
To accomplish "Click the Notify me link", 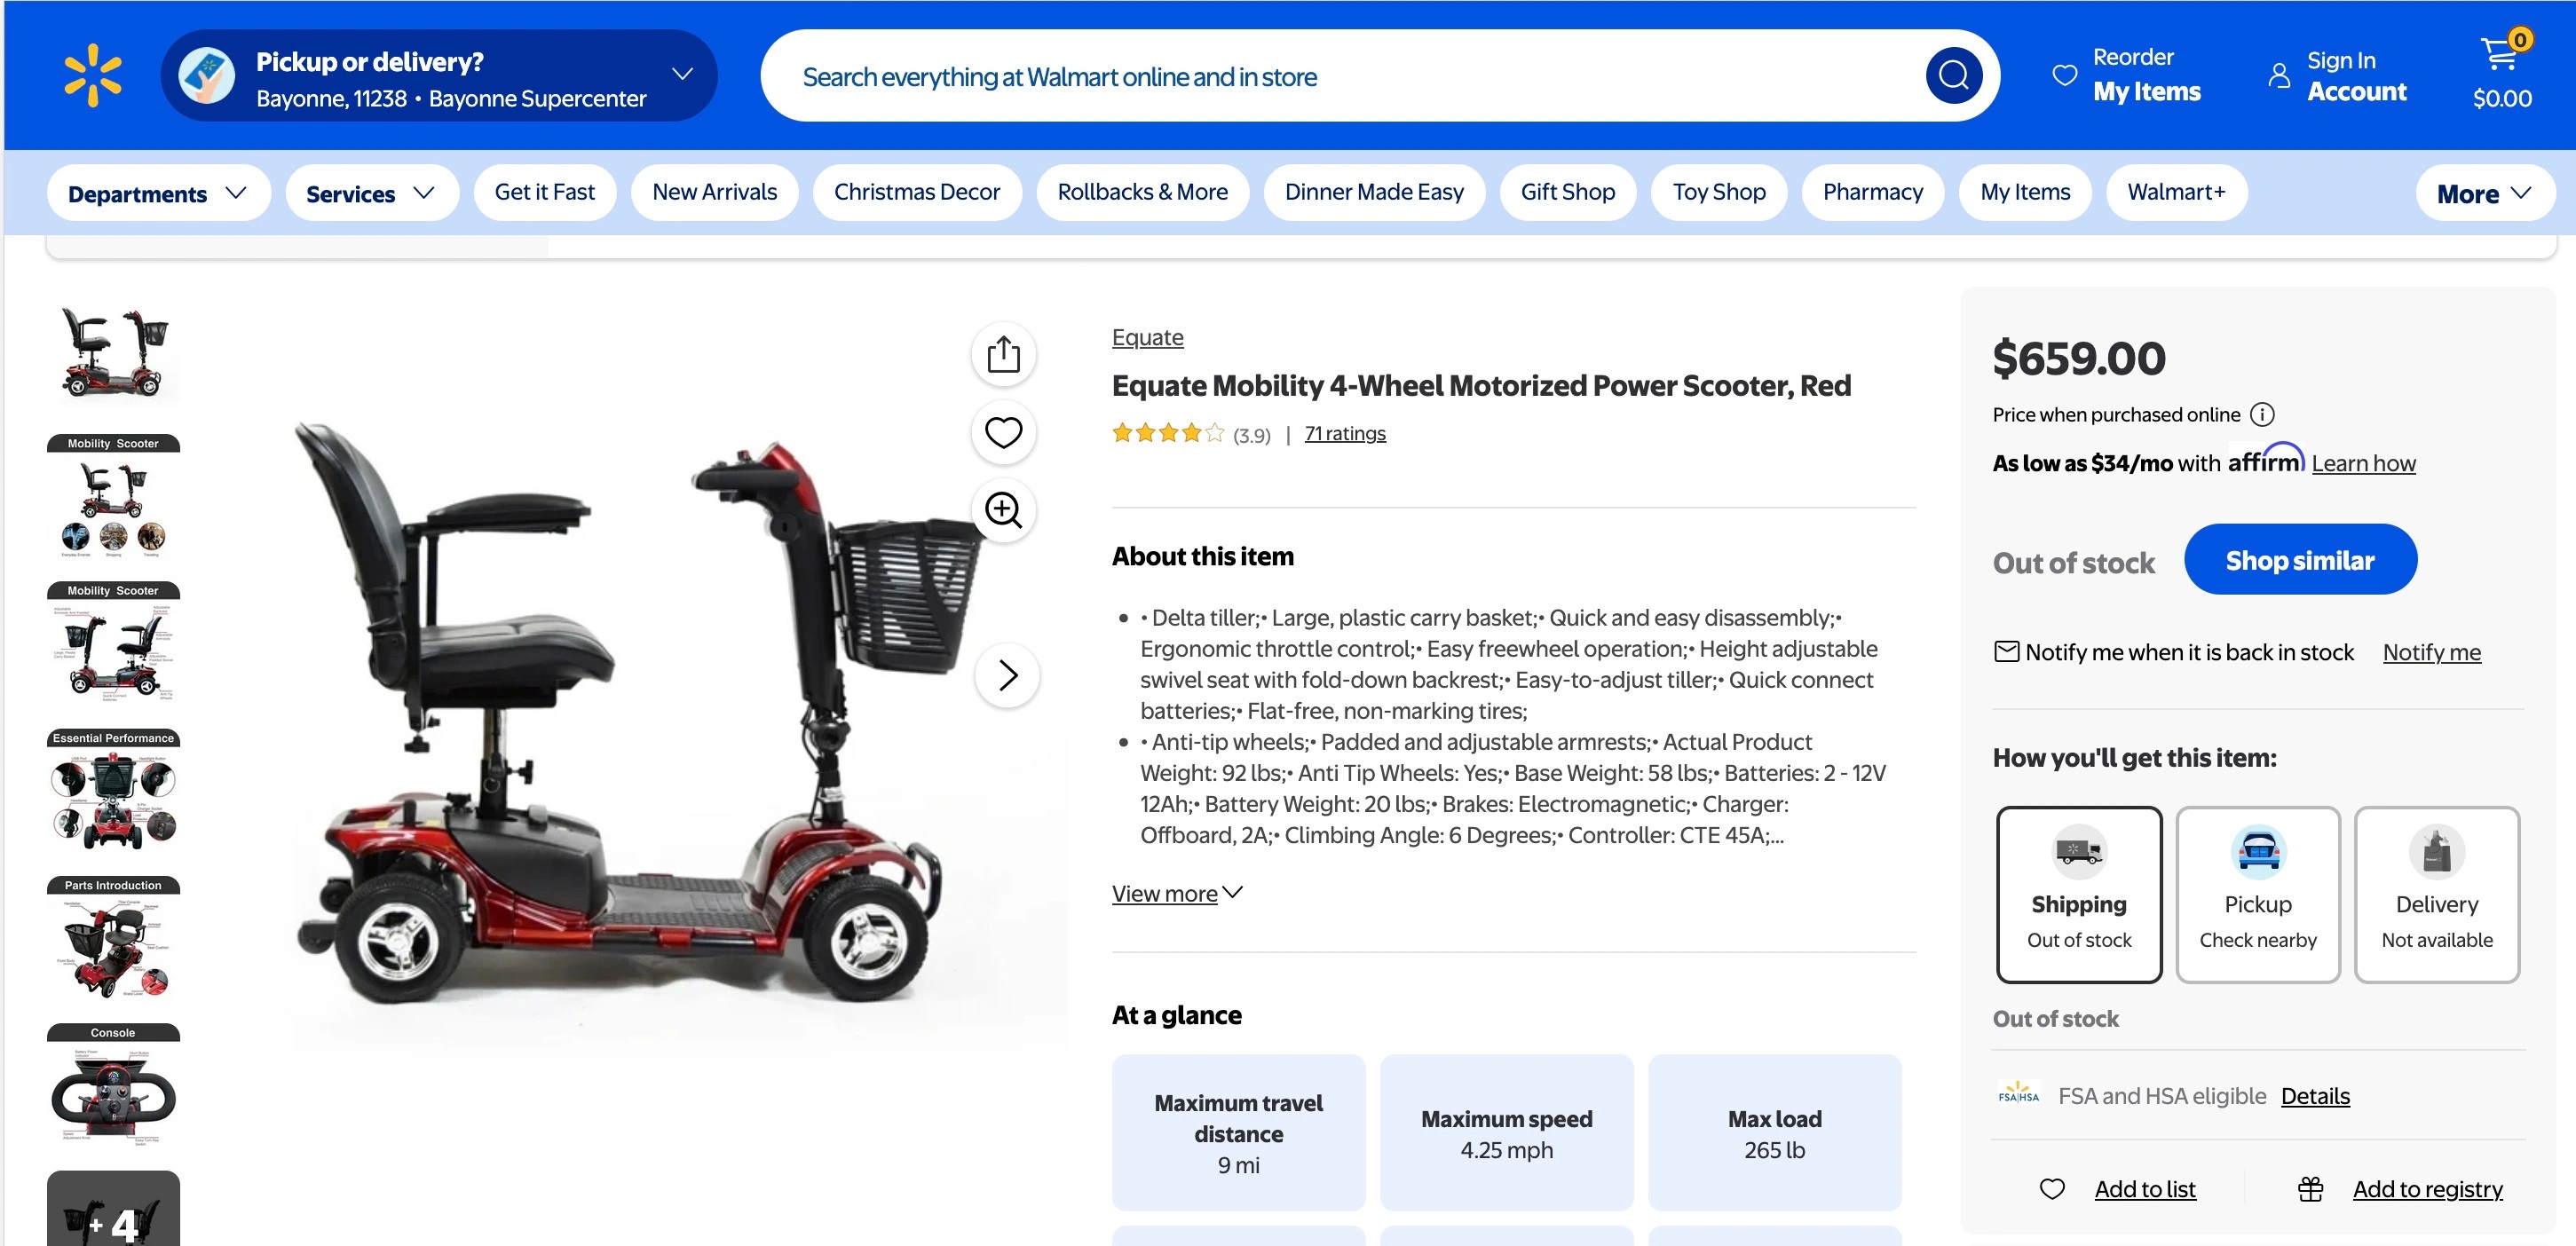I will (2431, 652).
